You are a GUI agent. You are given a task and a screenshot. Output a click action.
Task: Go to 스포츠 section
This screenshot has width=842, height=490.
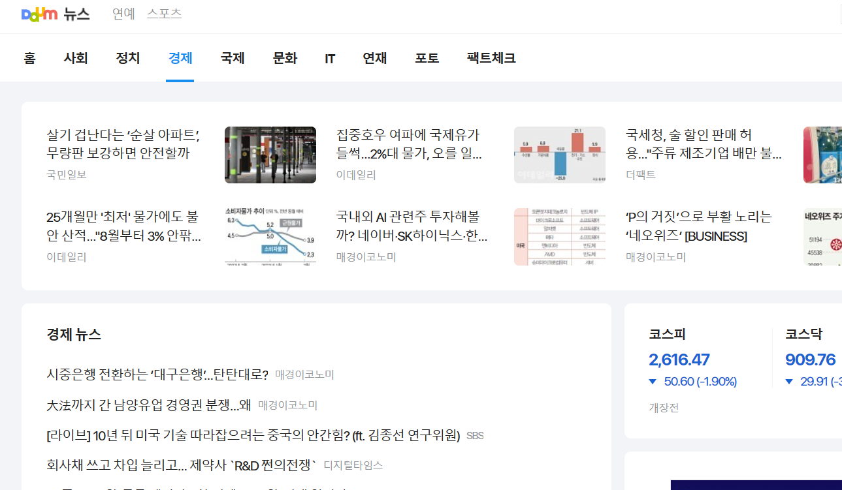(x=164, y=14)
